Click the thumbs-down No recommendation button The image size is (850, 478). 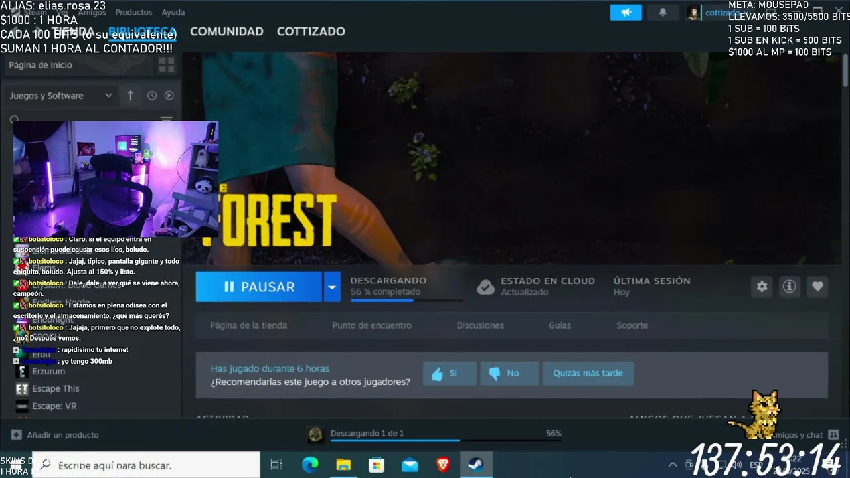509,373
